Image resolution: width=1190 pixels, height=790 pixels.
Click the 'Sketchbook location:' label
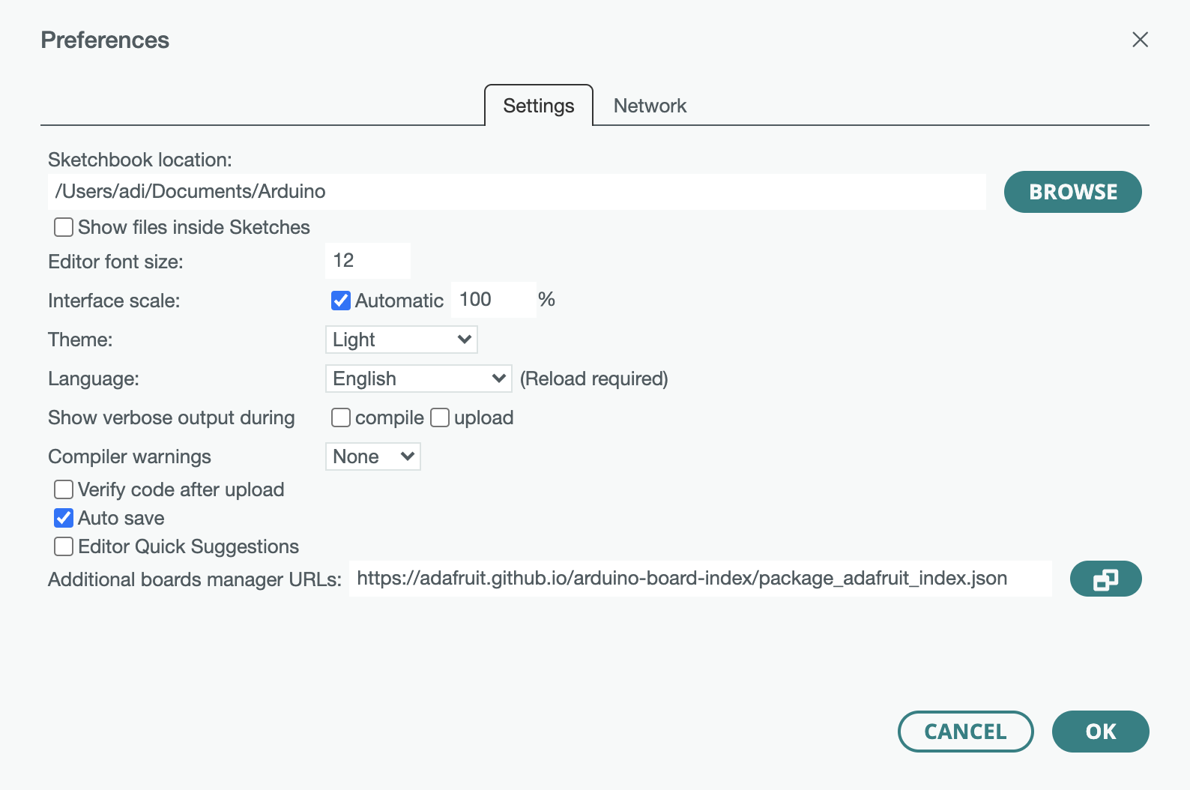pyautogui.click(x=140, y=160)
